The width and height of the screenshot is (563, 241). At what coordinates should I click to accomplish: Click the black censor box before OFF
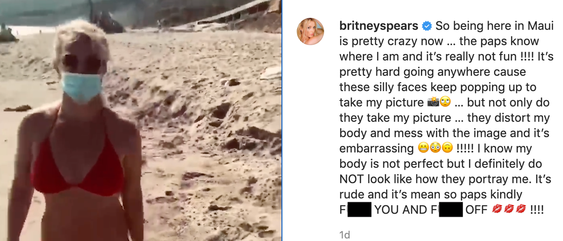449,210
